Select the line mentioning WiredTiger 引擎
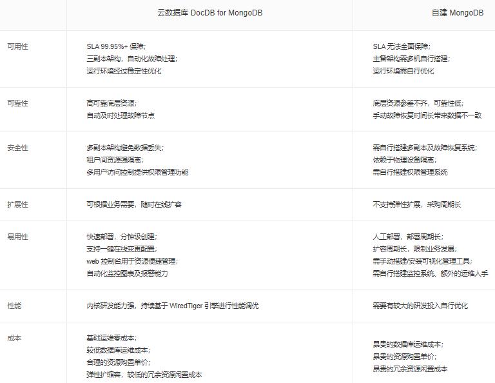This screenshot has height=383, width=495. point(172,306)
